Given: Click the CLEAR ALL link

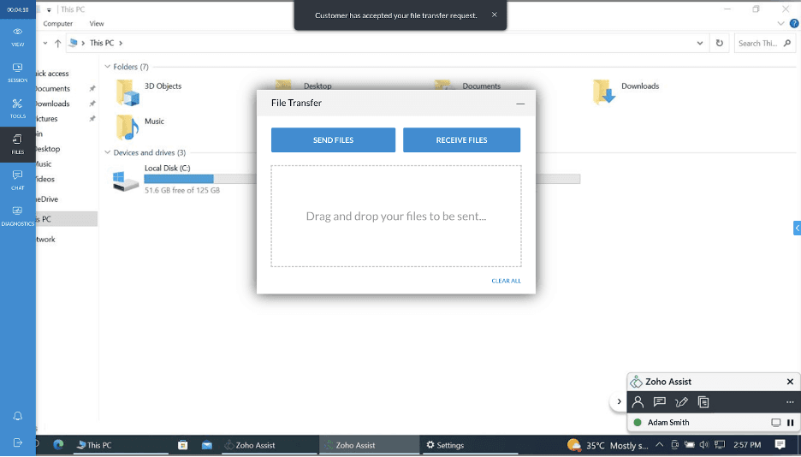Looking at the screenshot, I should point(507,281).
